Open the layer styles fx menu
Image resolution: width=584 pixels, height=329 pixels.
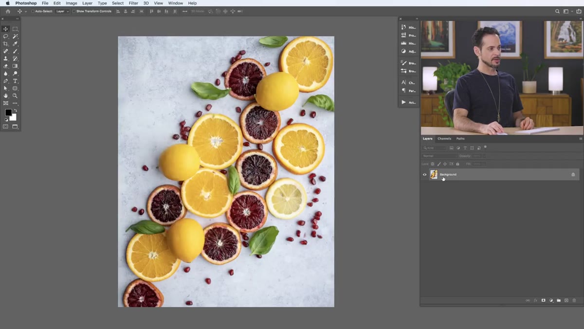click(535, 300)
